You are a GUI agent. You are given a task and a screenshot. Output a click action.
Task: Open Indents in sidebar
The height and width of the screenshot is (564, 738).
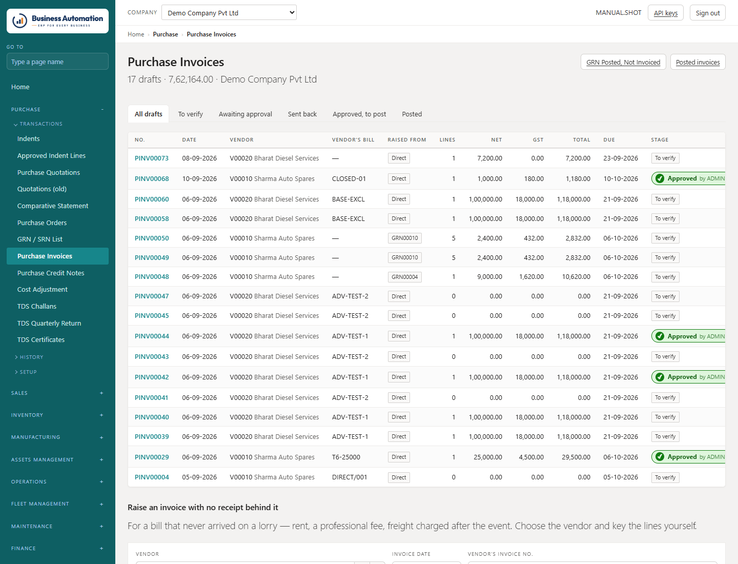(x=57, y=139)
